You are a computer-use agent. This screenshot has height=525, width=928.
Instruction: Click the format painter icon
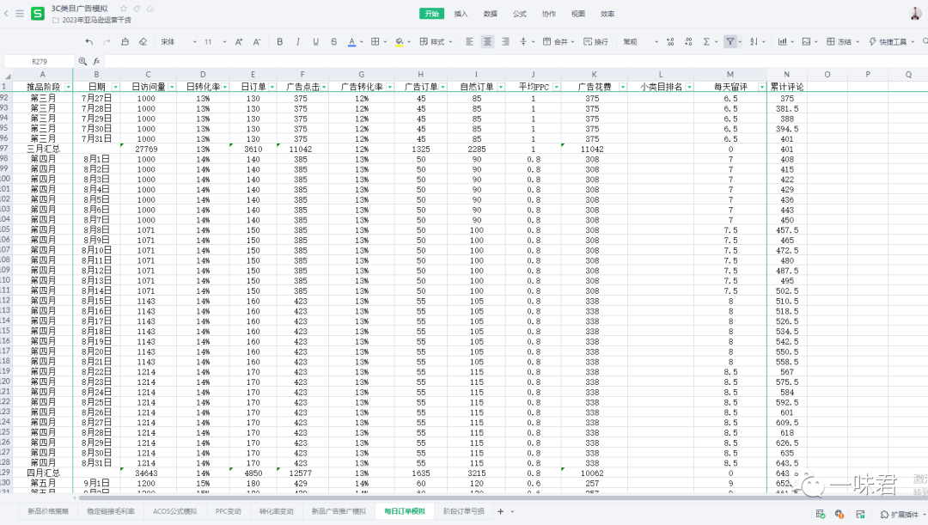coord(125,41)
